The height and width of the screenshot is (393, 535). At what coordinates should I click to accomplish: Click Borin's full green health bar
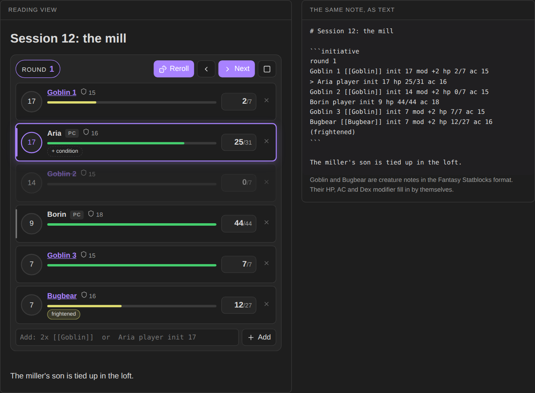click(132, 224)
